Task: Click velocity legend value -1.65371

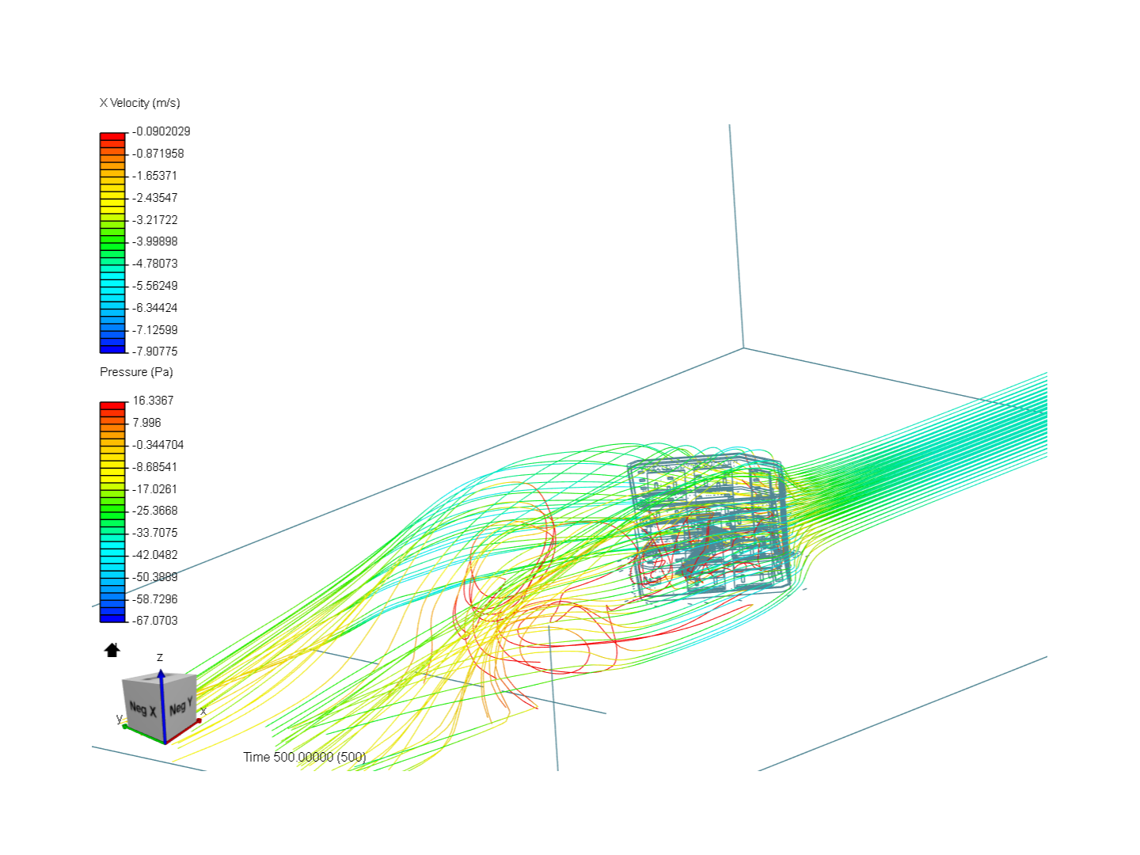Action: [155, 176]
